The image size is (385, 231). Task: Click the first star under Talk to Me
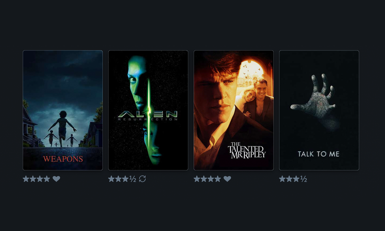click(282, 179)
